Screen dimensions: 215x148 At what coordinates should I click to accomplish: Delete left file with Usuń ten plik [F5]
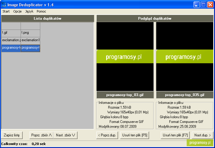click(x=135, y=135)
